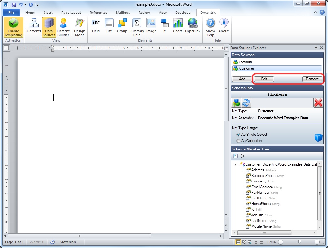Click the Words: 0 count in status bar
Viewport: 328px width, 248px height.
(x=37, y=242)
